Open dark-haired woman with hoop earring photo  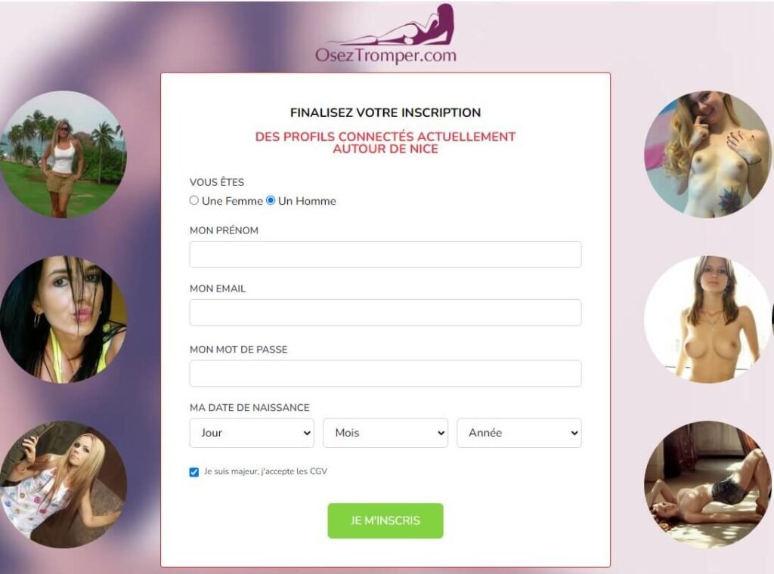tap(63, 319)
